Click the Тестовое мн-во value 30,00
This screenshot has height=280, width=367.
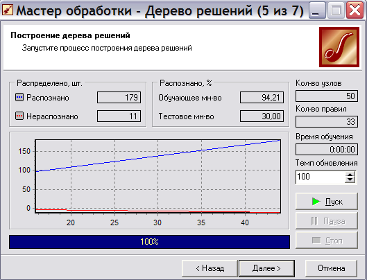coord(262,116)
